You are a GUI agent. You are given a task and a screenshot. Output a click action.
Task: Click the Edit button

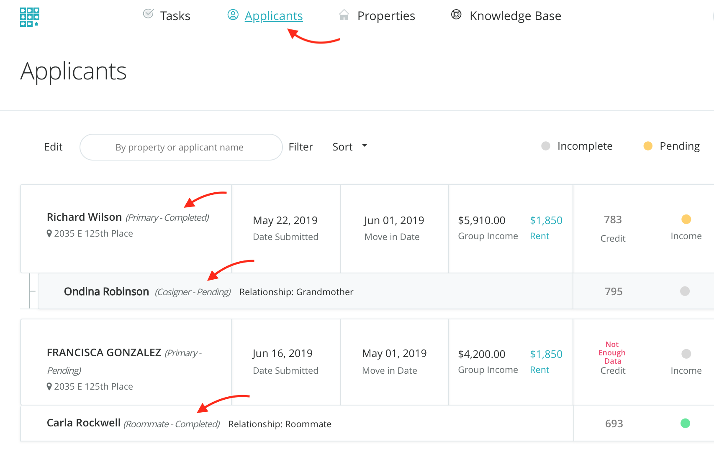coord(53,147)
